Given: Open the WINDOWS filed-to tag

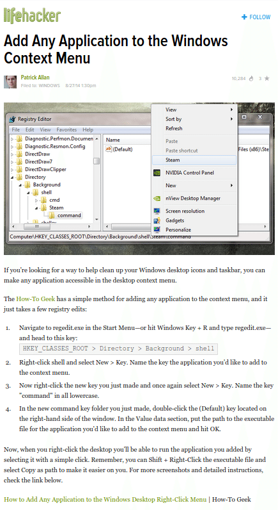Looking at the screenshot, I should [x=49, y=86].
